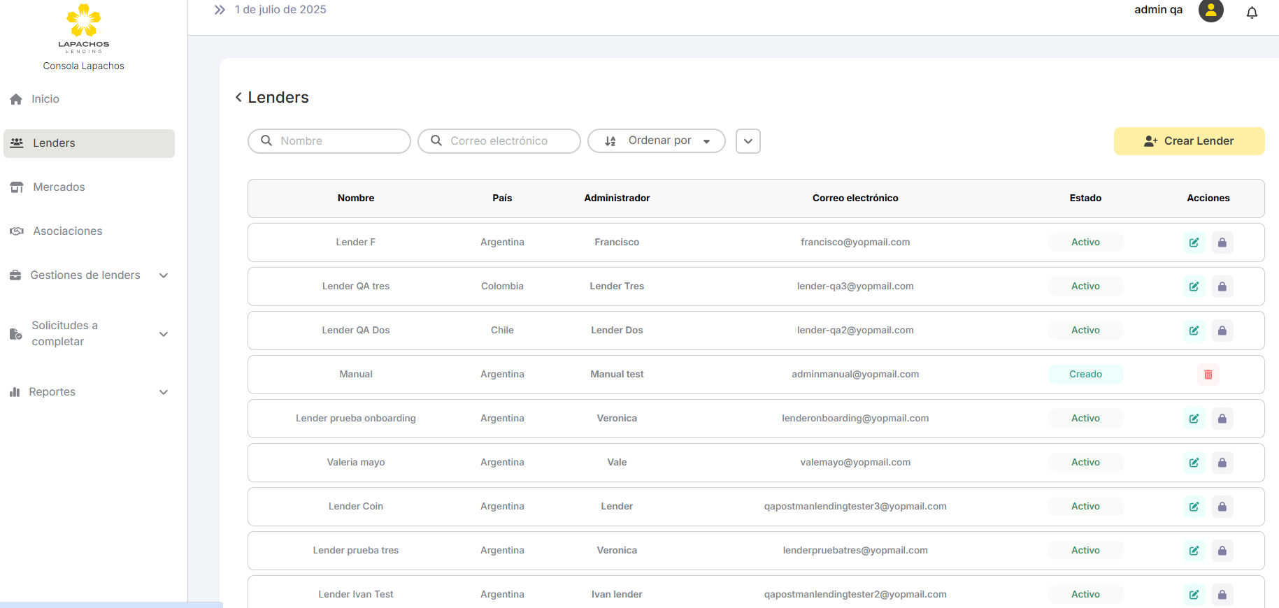Open Mercados in the sidebar
This screenshot has width=1279, height=608.
[59, 187]
